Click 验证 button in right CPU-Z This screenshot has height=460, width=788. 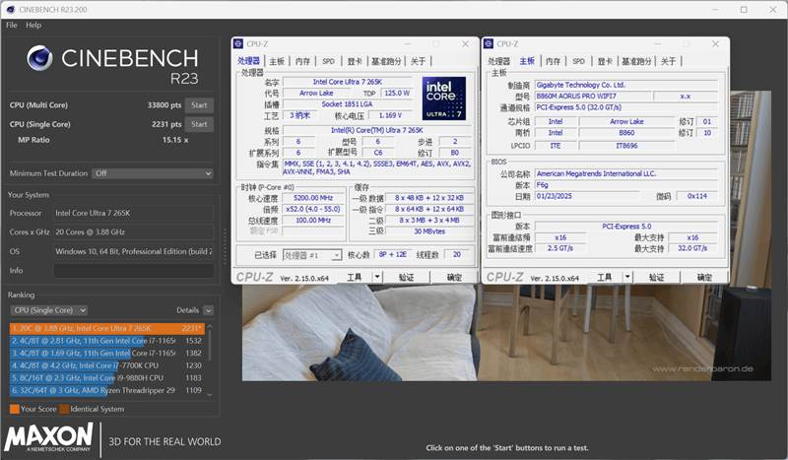[656, 277]
